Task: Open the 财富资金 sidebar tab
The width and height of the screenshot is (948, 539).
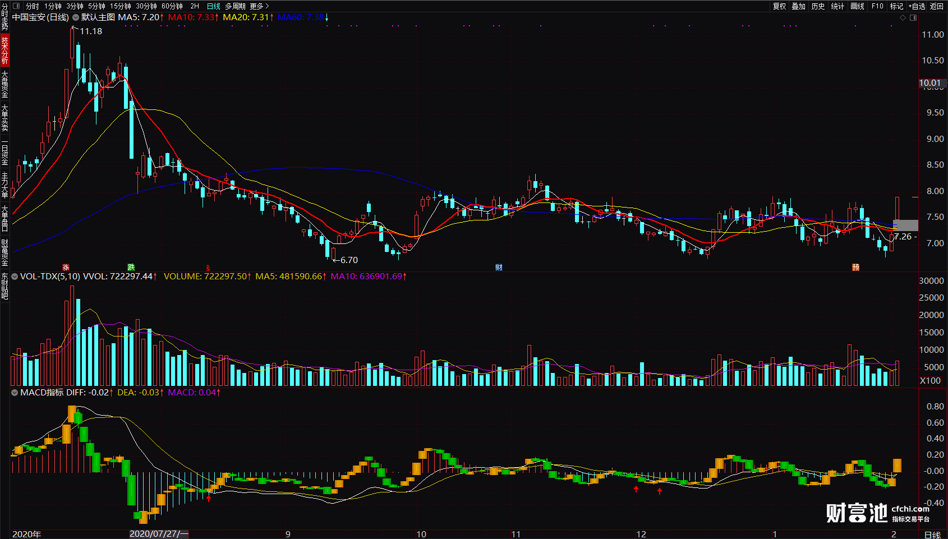Action: coord(4,252)
